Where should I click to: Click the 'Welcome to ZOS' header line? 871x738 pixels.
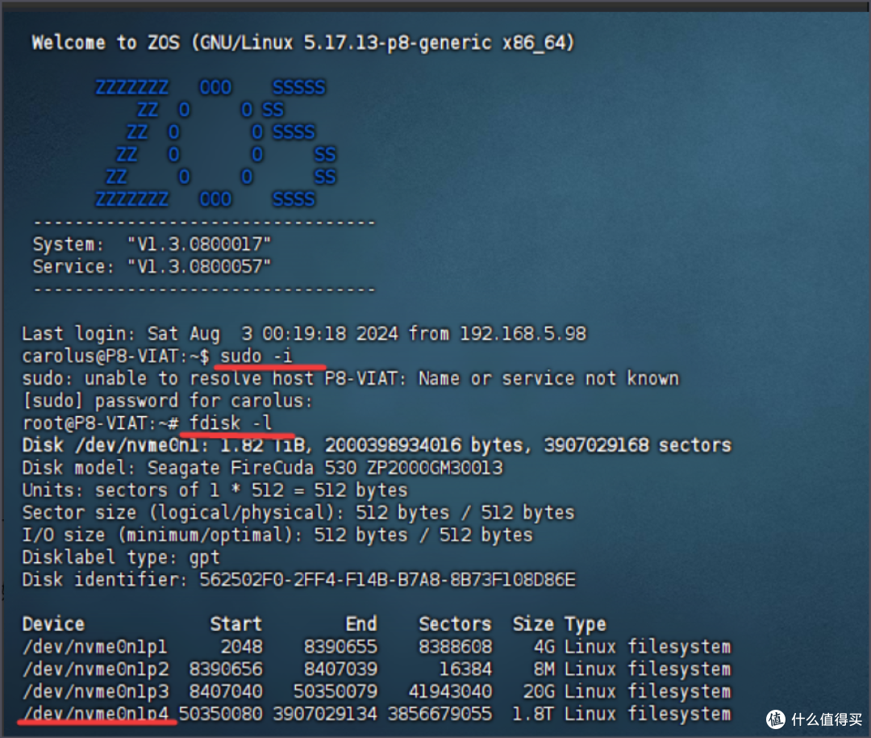pos(302,43)
